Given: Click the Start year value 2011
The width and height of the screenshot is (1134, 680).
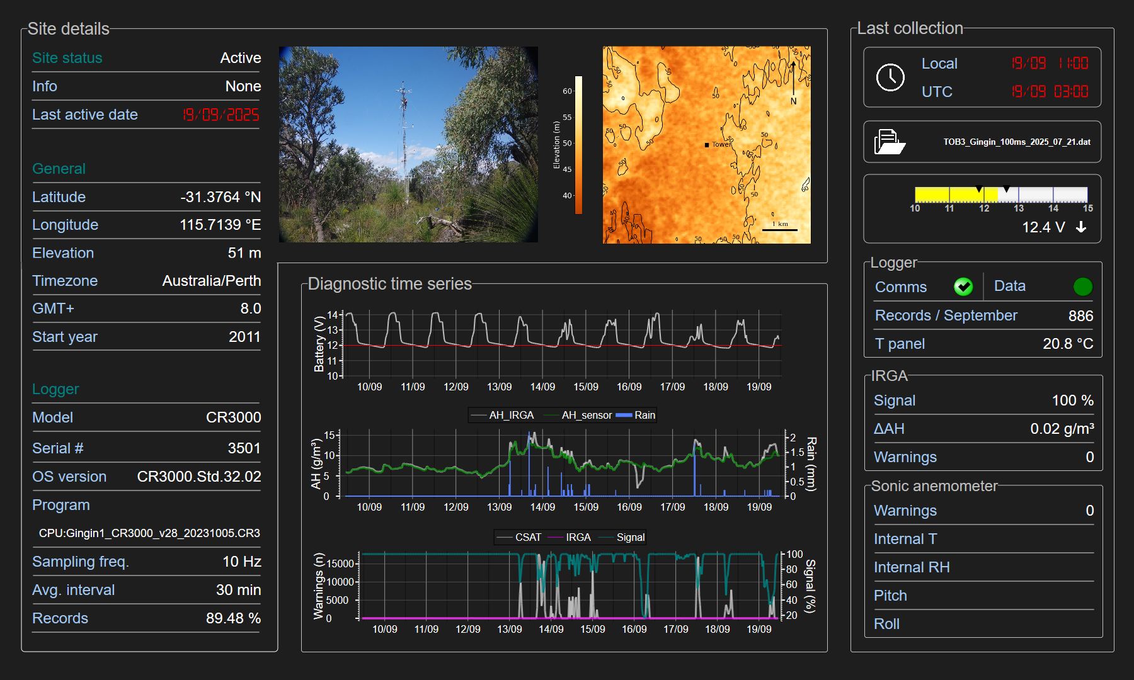Looking at the screenshot, I should click(244, 337).
